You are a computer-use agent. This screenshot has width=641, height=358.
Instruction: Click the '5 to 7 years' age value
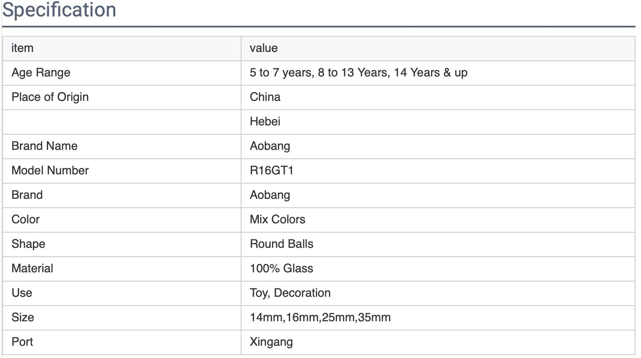[281, 73]
